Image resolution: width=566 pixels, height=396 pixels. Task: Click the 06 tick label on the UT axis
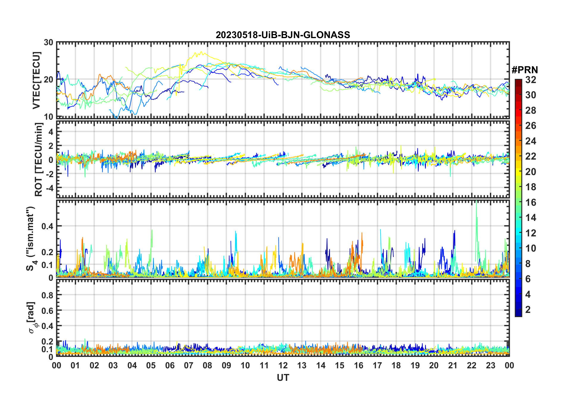click(170, 365)
